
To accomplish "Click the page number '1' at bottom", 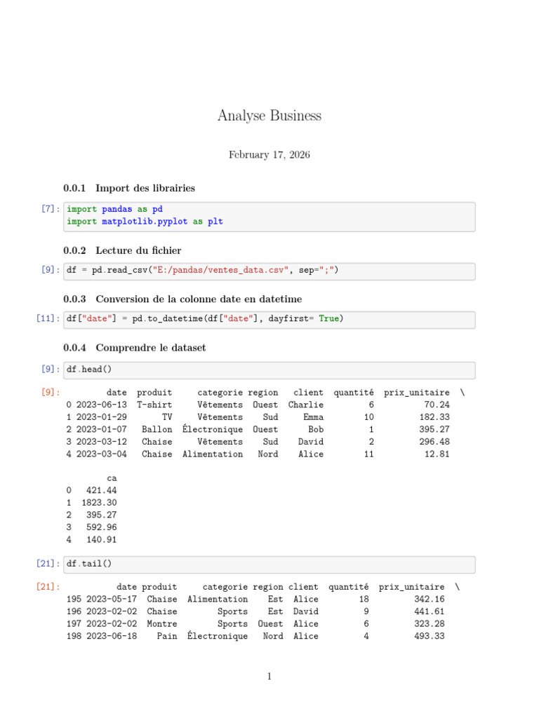I will 269,677.
